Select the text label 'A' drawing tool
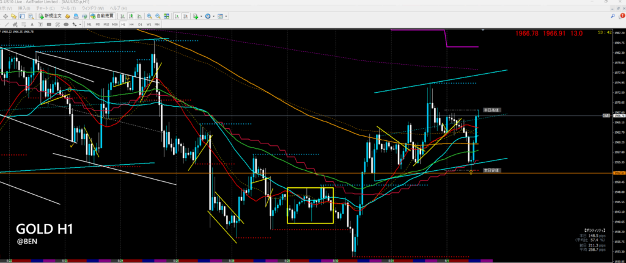Viewport: 626px width, 263px height. click(x=32, y=24)
